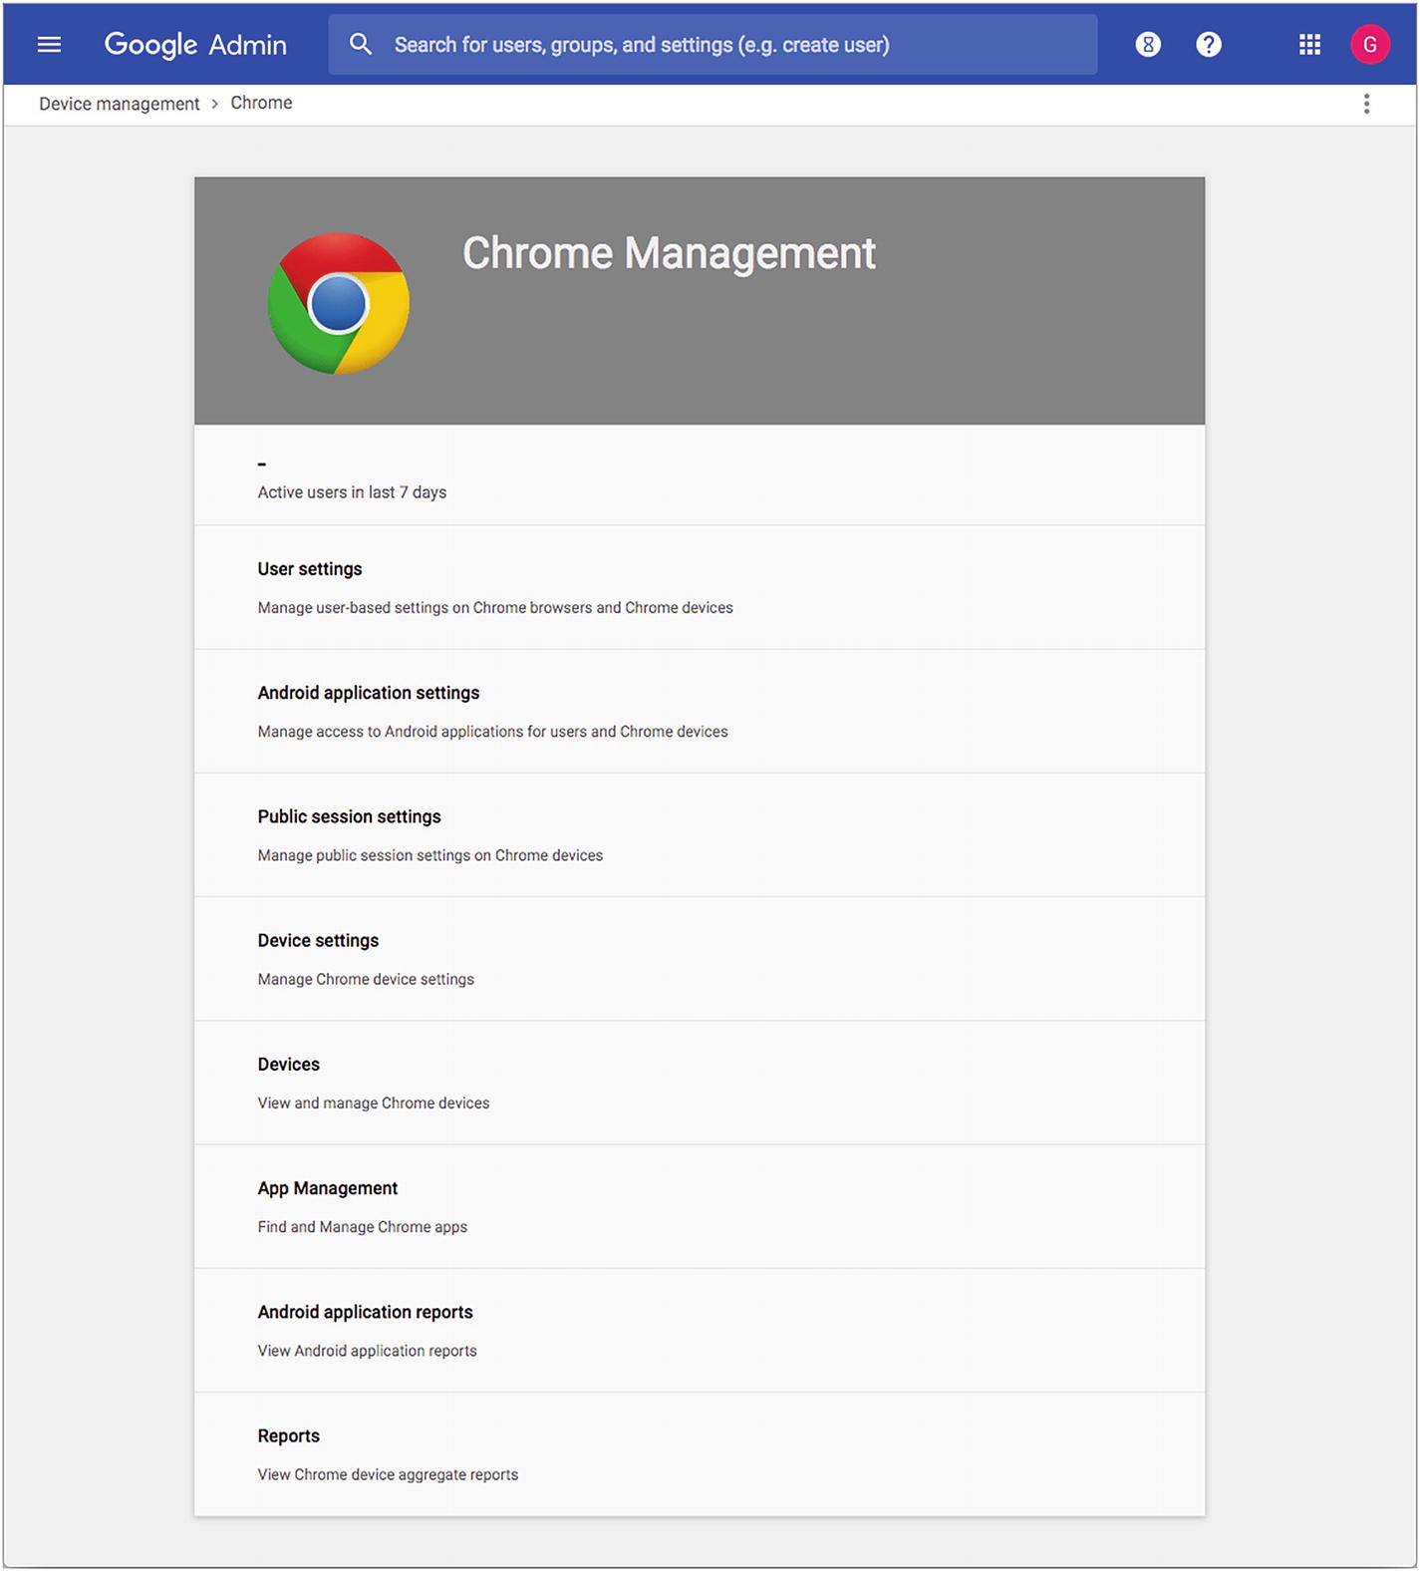Open Android application settings

(700, 711)
